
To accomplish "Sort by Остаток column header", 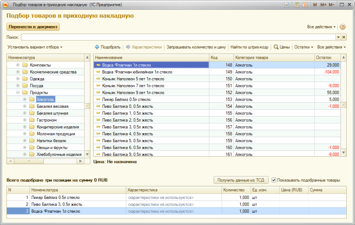I will (x=328, y=58).
